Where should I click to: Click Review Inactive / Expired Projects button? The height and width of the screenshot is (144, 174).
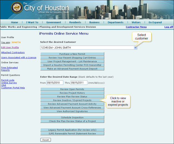click(72, 100)
